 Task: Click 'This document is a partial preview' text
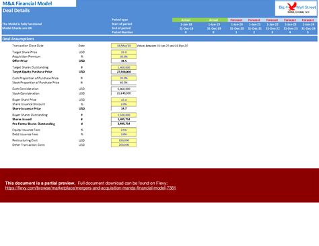click(40, 183)
